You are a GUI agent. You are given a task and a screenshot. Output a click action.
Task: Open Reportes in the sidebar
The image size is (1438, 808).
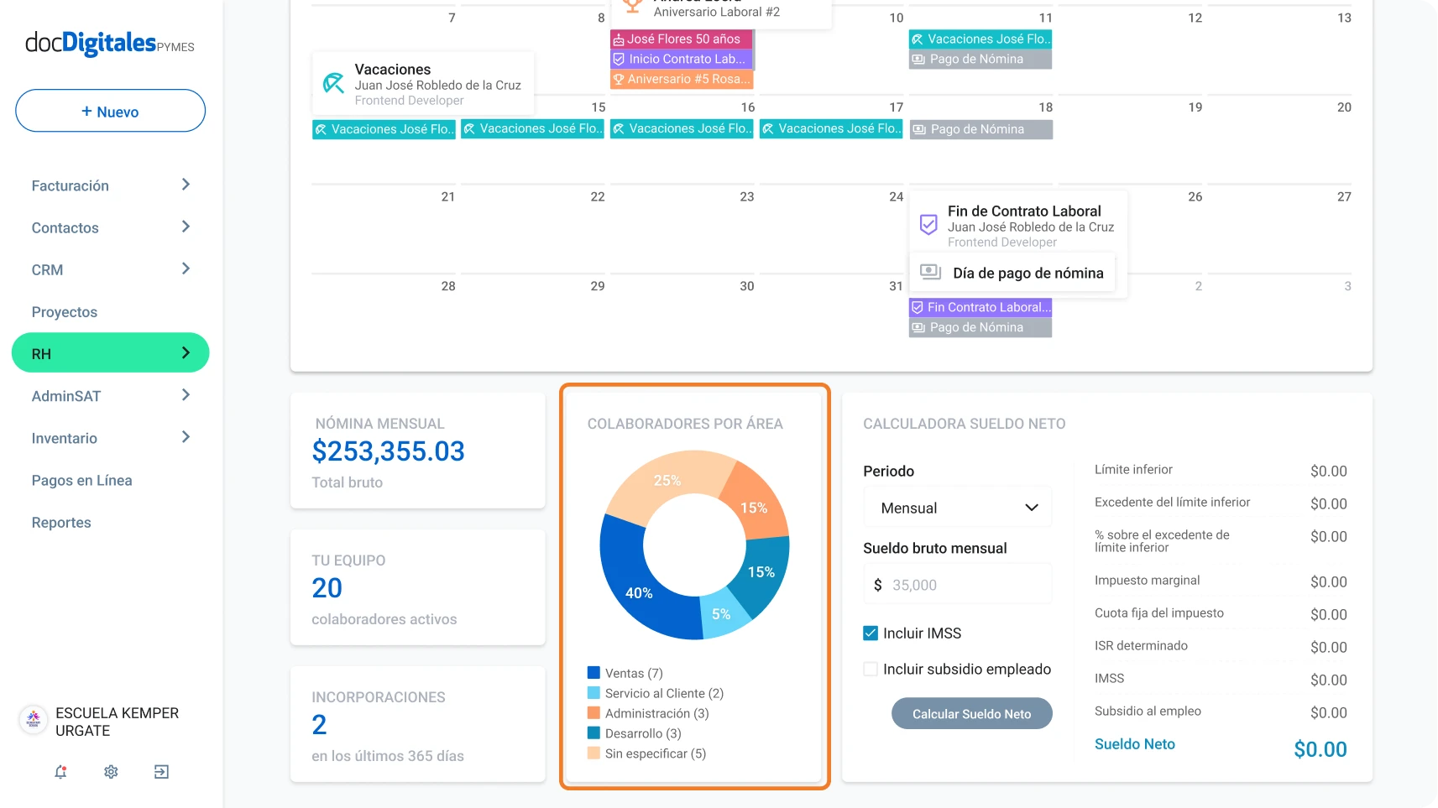61,523
